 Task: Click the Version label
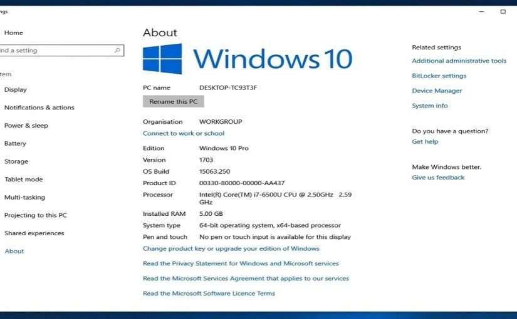154,160
